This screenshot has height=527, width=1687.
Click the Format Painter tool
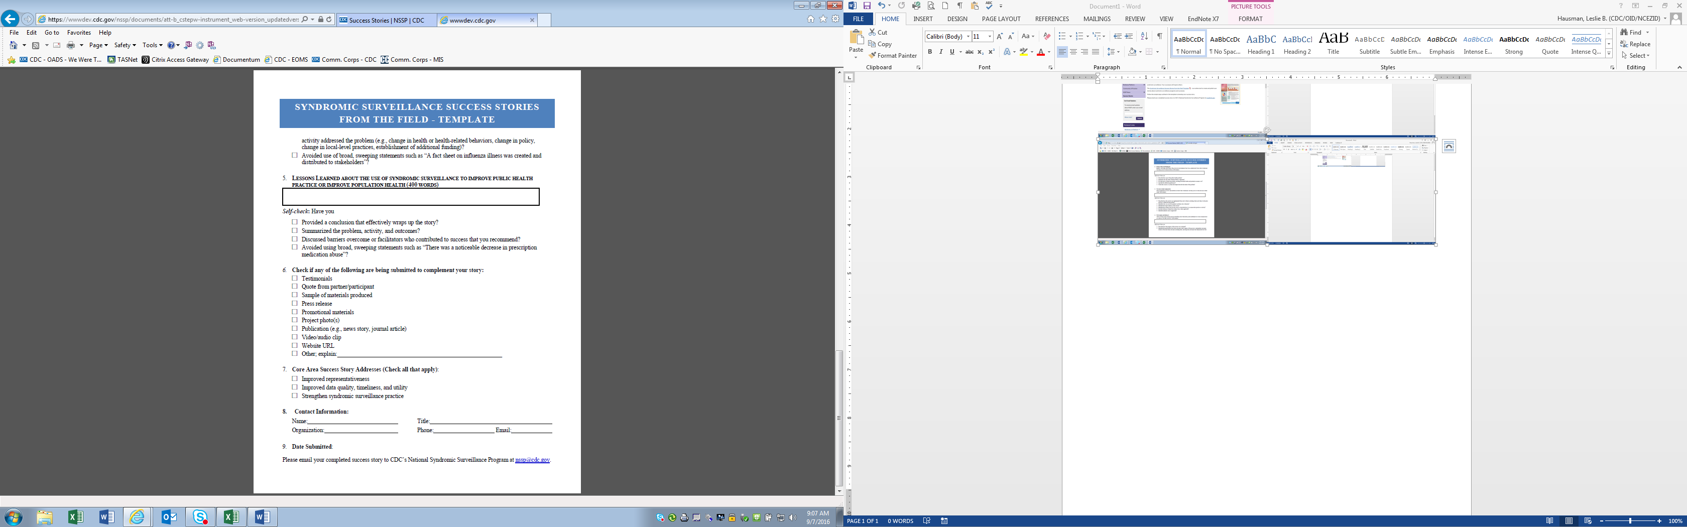pyautogui.click(x=892, y=56)
